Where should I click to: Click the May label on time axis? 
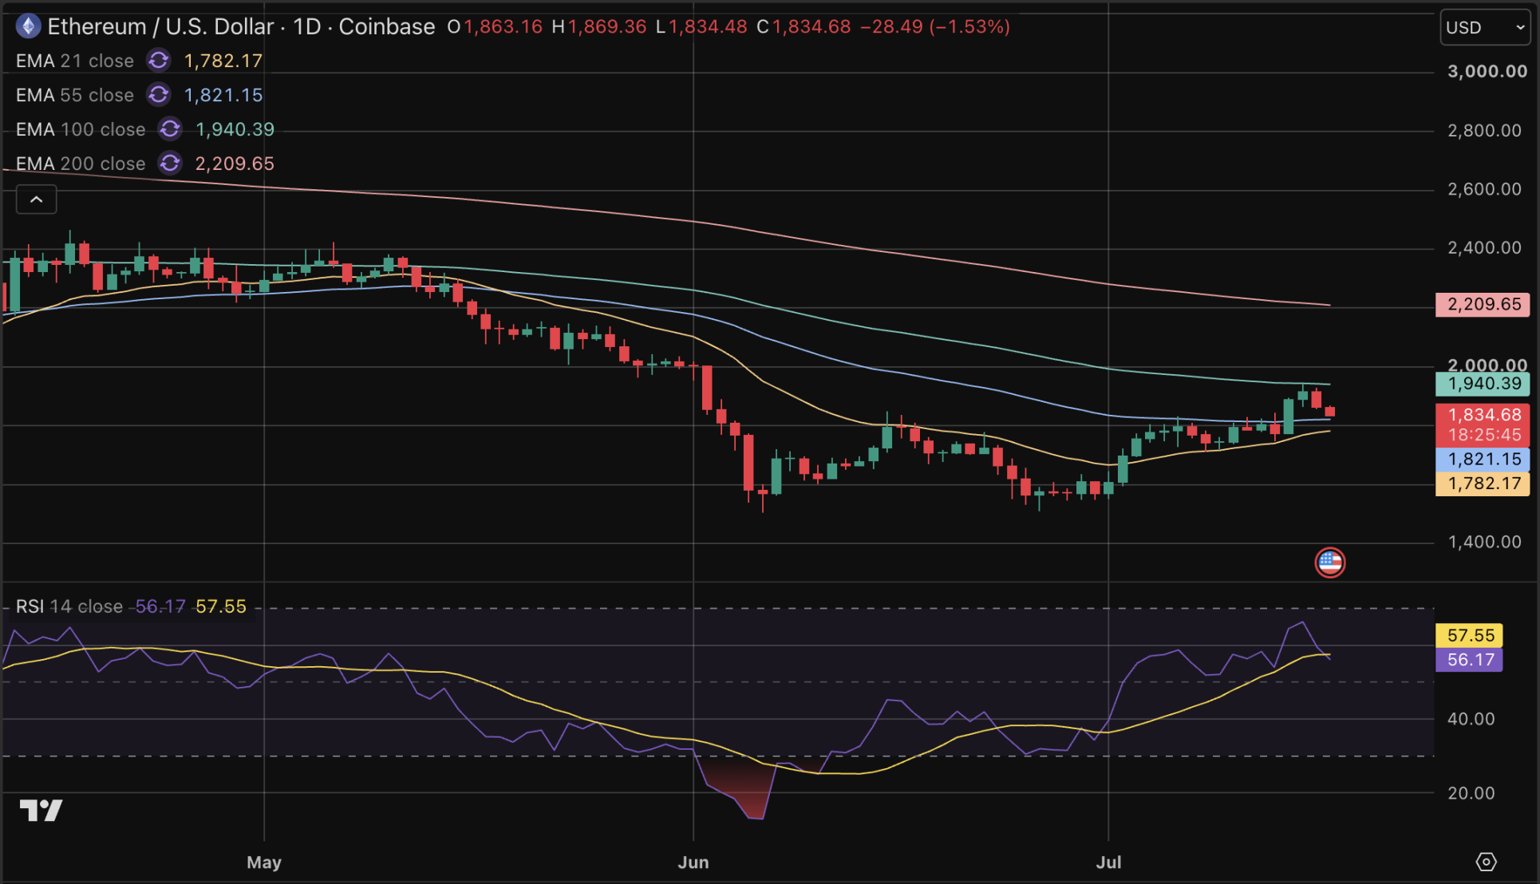264,862
